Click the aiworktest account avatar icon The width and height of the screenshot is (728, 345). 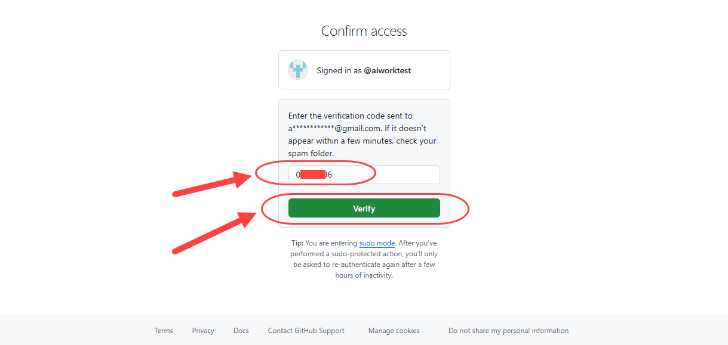pos(298,70)
